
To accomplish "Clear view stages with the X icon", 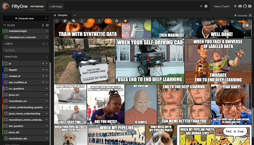I will click(201, 6).
